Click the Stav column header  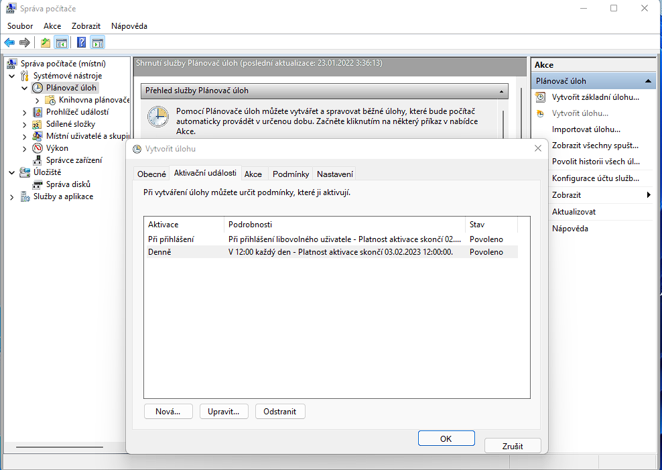point(477,225)
